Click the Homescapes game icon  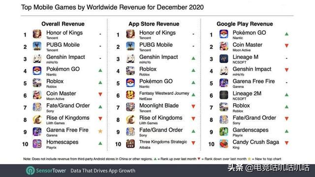pos(37,144)
